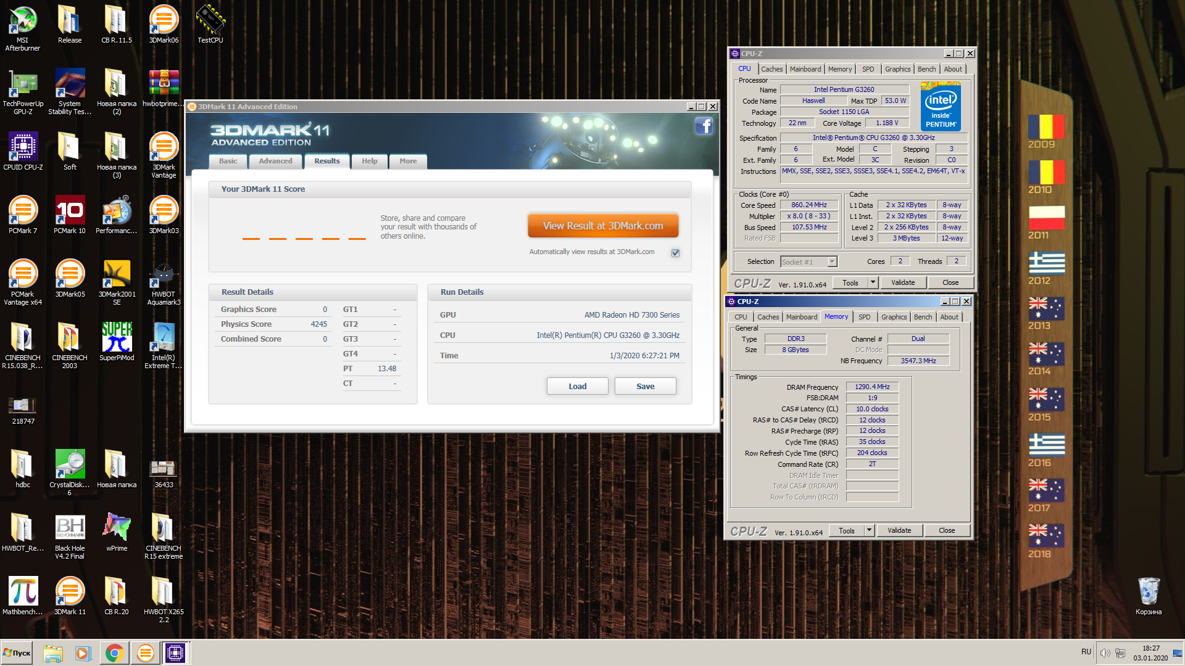1185x666 pixels.
Task: Open the TestCPU desktop icon
Action: (x=210, y=24)
